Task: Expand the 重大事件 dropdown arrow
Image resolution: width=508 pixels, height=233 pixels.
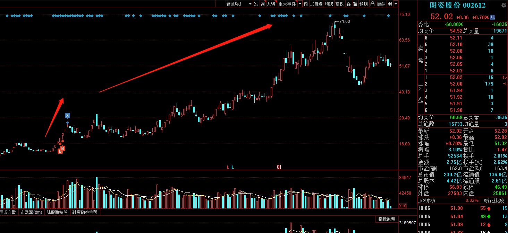Action: (300, 4)
